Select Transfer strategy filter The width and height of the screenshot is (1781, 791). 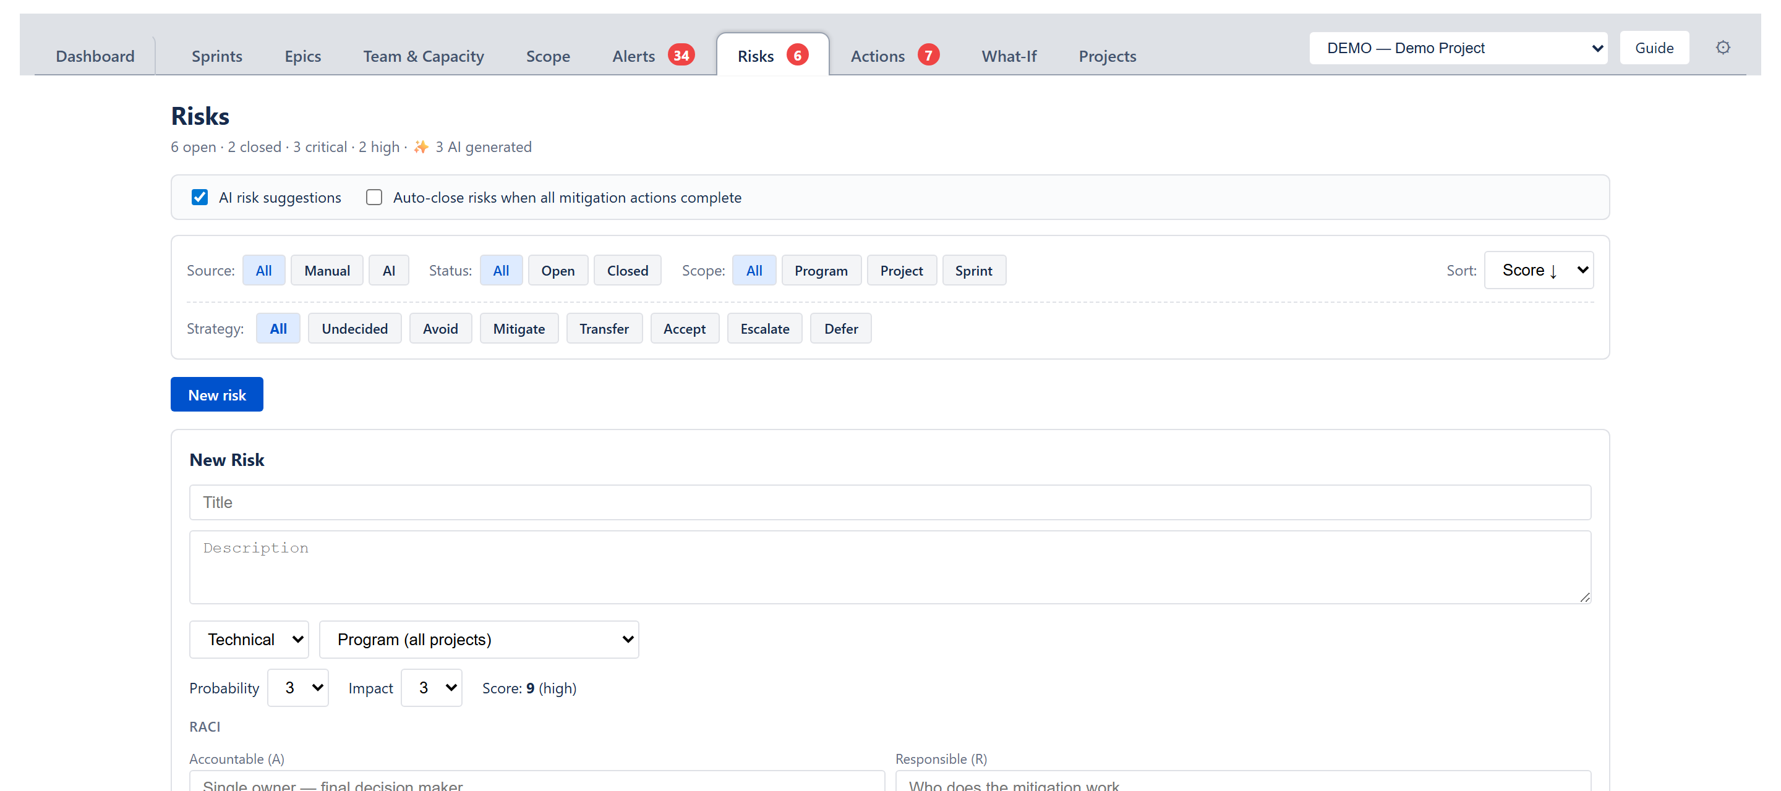pyautogui.click(x=604, y=329)
